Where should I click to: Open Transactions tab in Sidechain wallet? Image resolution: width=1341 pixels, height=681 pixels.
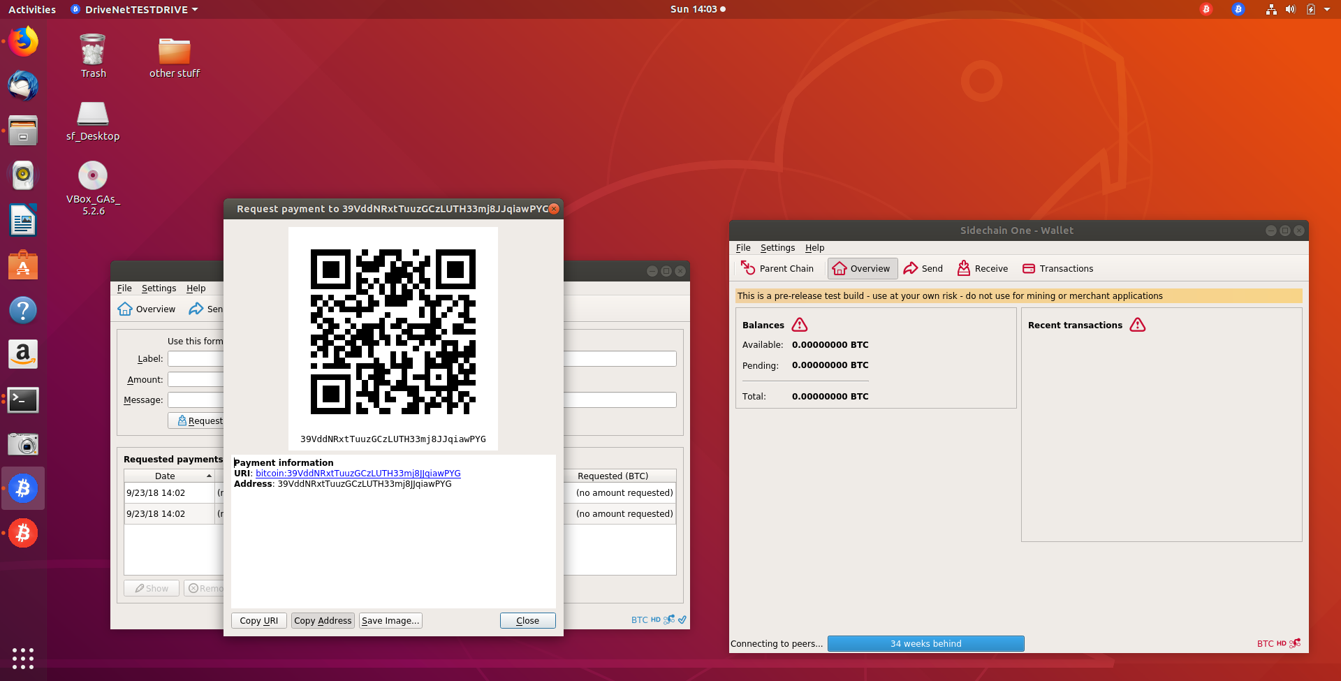(1057, 268)
